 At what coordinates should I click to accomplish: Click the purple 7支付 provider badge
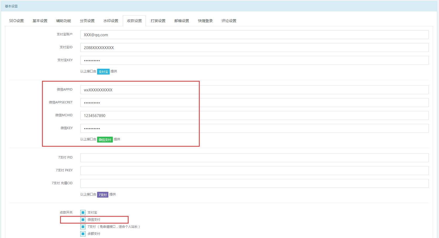[x=103, y=195]
